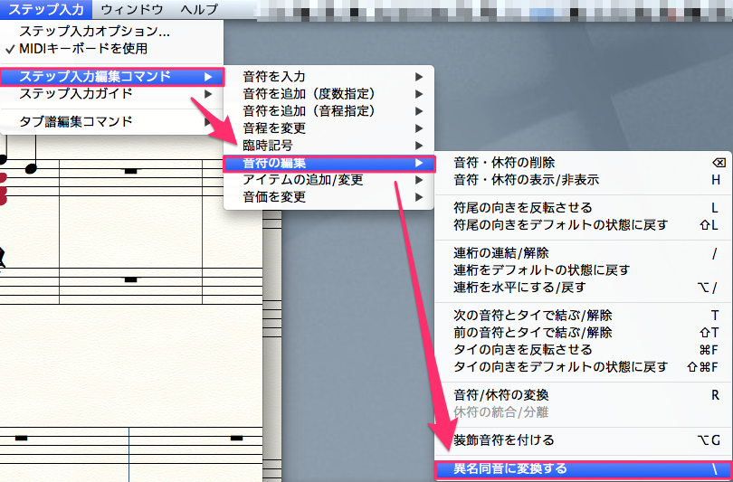Expand 臨時記号 submenu
Image resolution: width=733 pixels, height=482 pixels.
click(329, 146)
